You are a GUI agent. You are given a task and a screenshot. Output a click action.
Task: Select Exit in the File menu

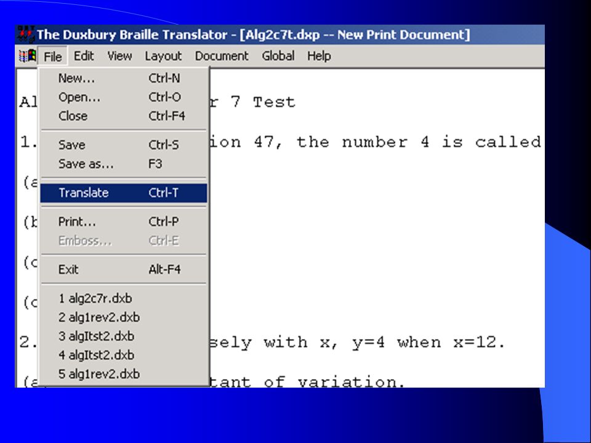click(124, 269)
